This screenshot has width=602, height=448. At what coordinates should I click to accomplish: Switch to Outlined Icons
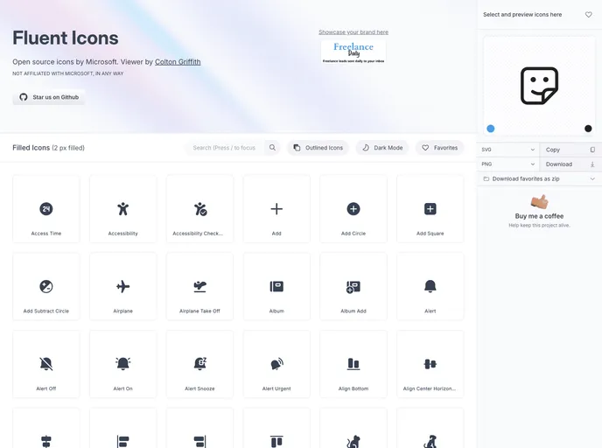coord(318,148)
